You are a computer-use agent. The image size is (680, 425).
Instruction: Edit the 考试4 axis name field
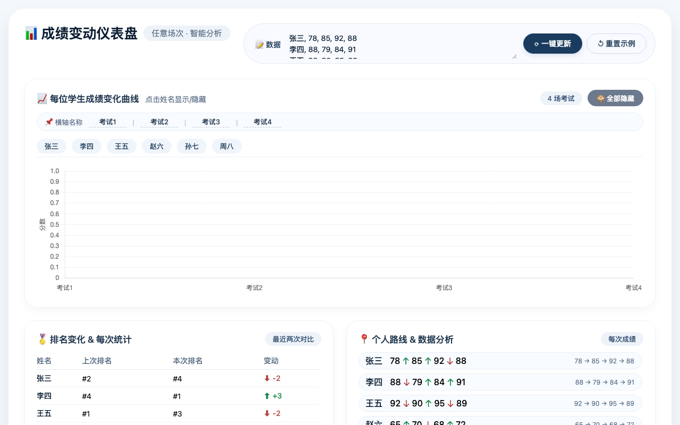262,122
